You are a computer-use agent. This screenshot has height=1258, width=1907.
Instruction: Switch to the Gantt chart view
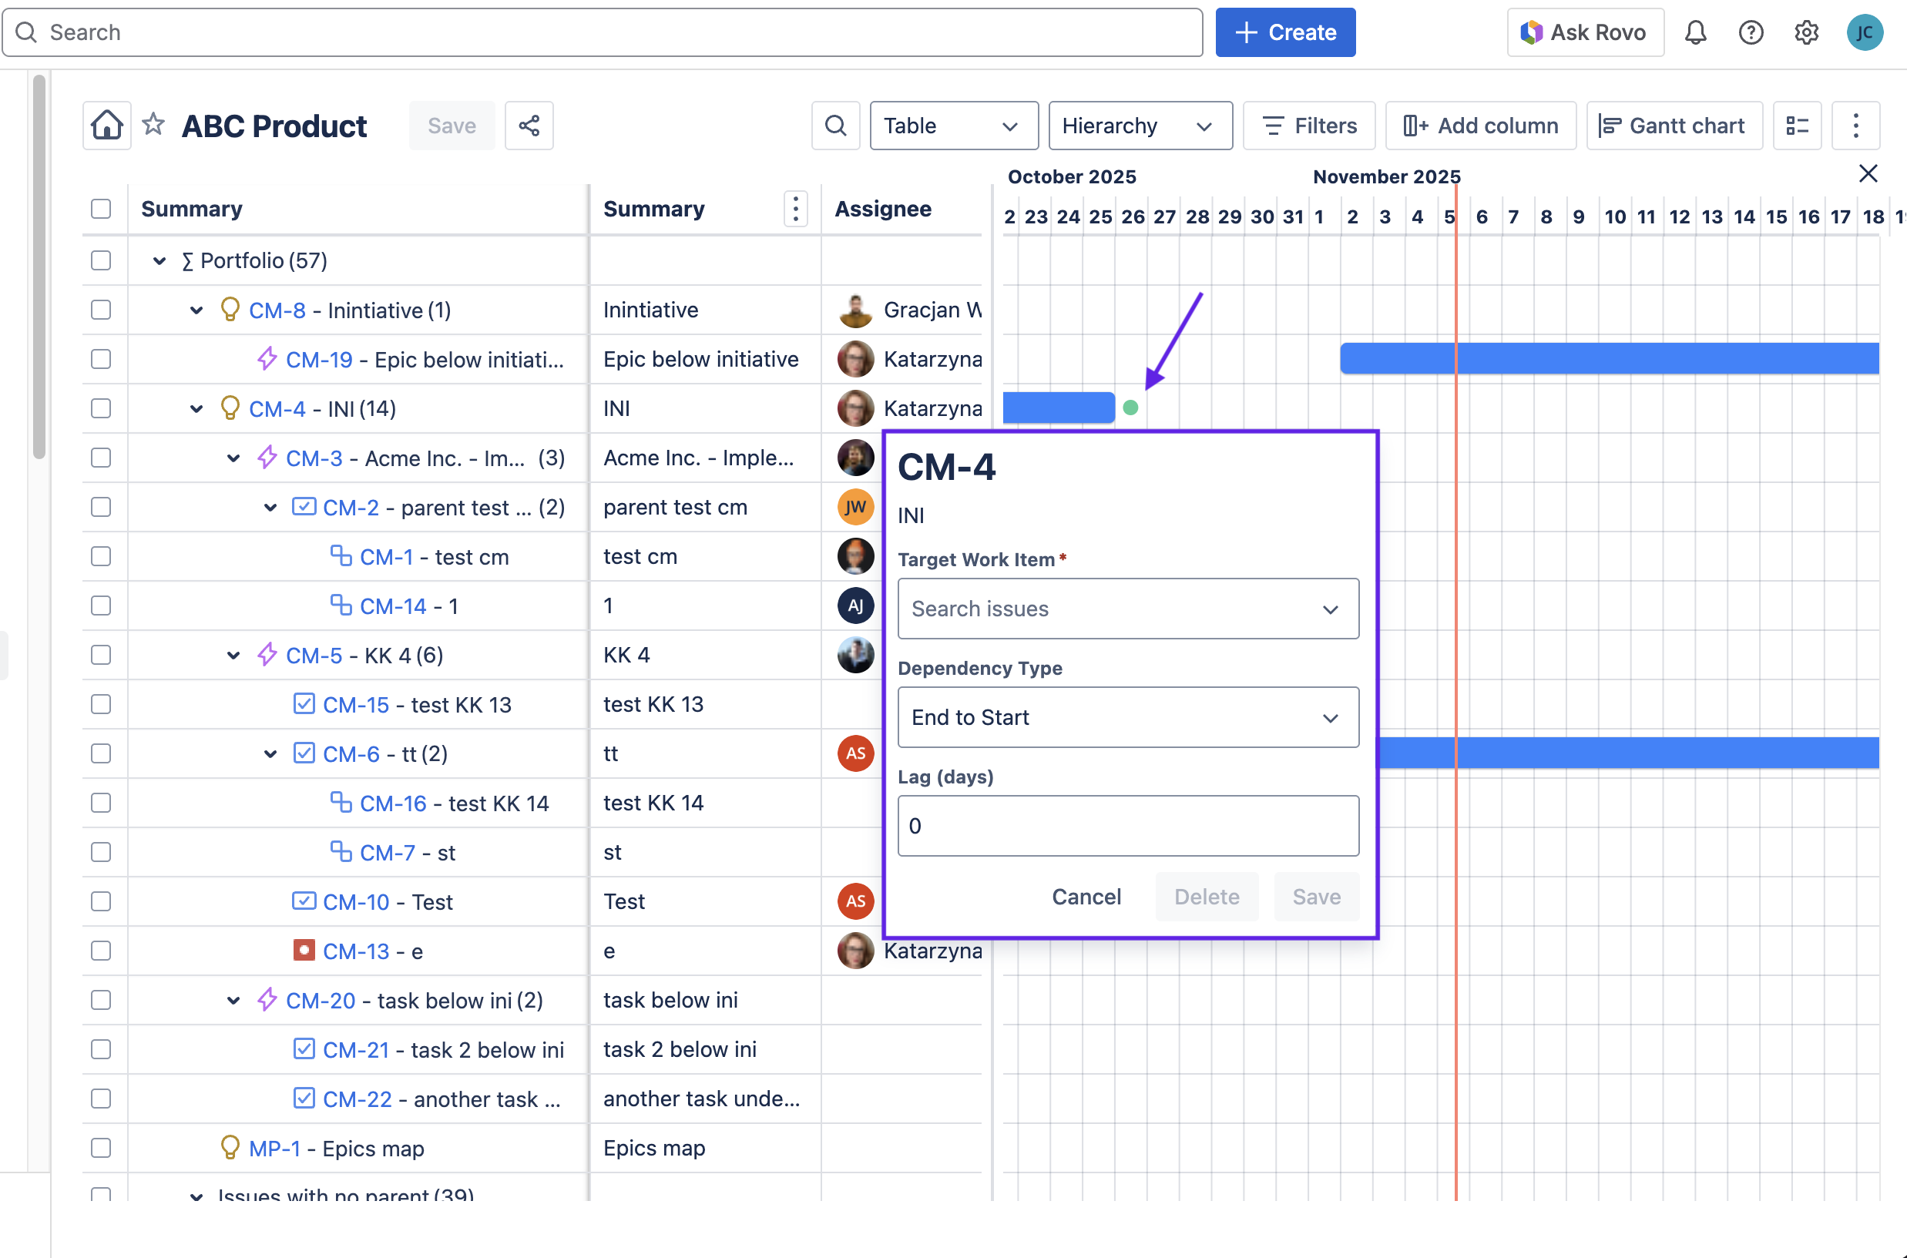click(x=1674, y=125)
